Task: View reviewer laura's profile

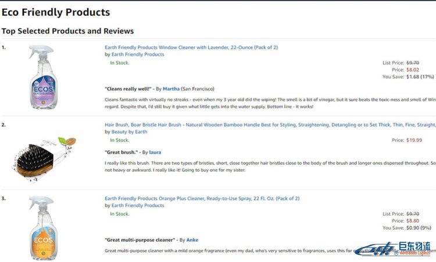Action: [x=155, y=152]
